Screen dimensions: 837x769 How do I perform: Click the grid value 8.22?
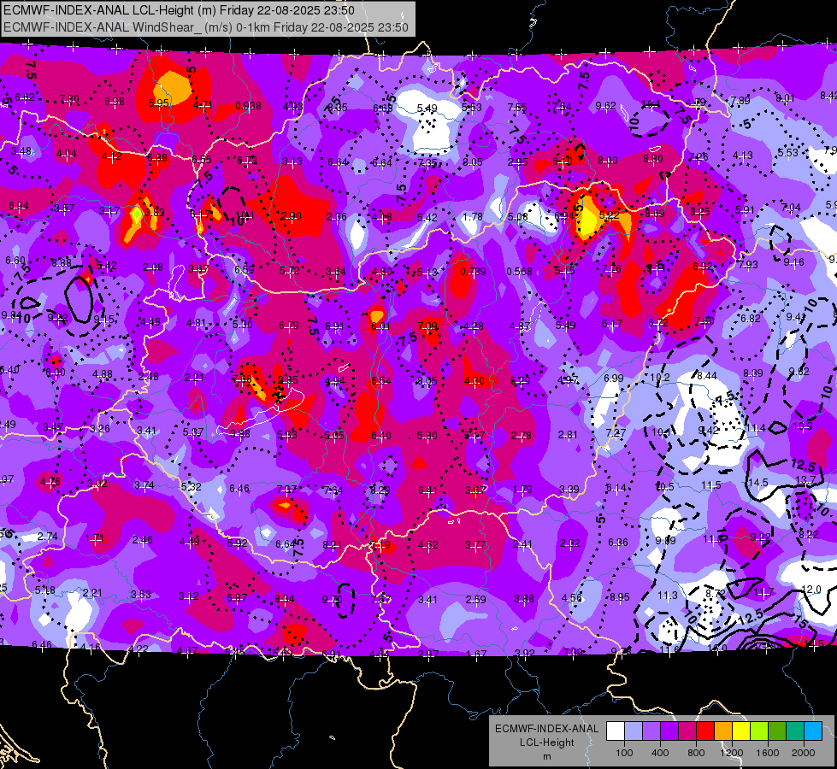[809, 534]
